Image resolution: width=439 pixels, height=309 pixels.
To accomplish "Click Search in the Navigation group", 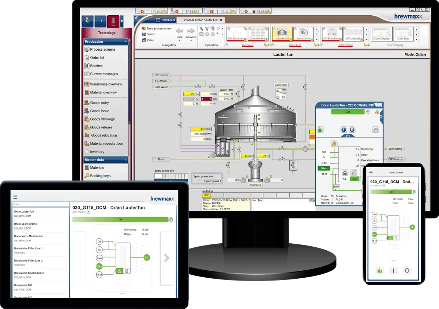I will click(x=149, y=34).
